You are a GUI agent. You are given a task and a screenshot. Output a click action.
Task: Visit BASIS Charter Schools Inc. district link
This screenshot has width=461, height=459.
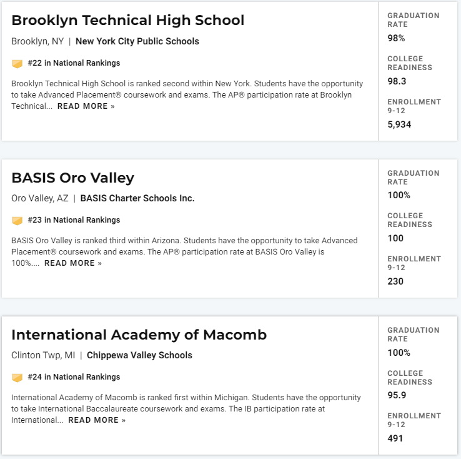(x=137, y=198)
